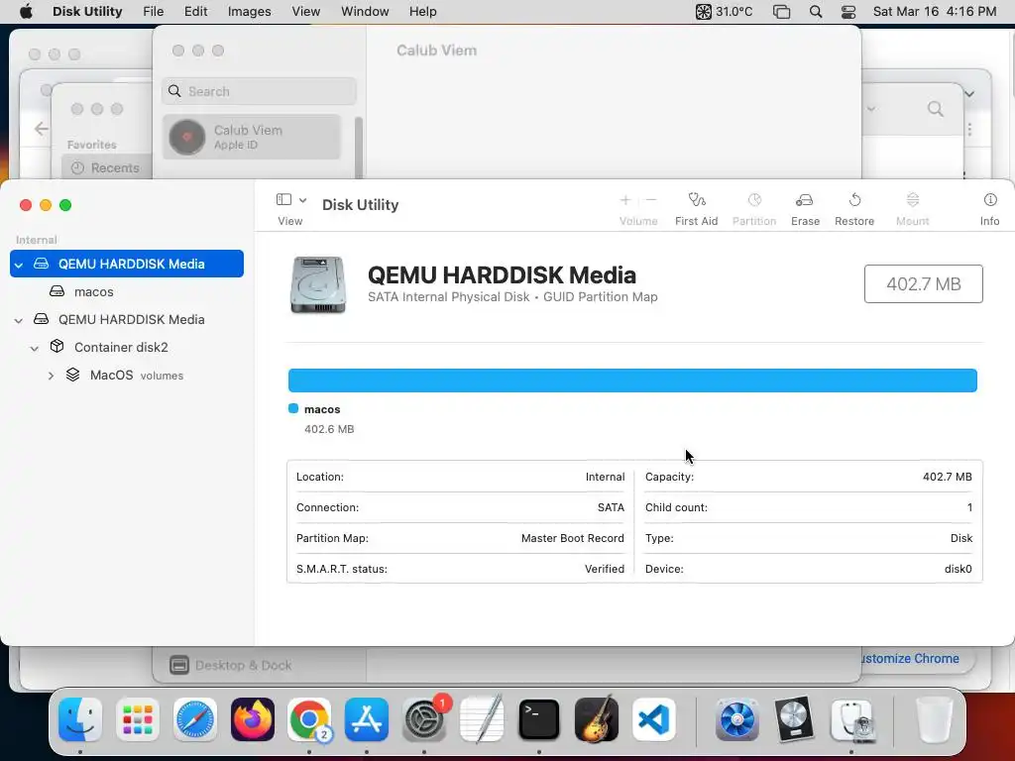This screenshot has height=761, width=1015.
Task: Open App Store from the Dock
Action: tap(367, 719)
